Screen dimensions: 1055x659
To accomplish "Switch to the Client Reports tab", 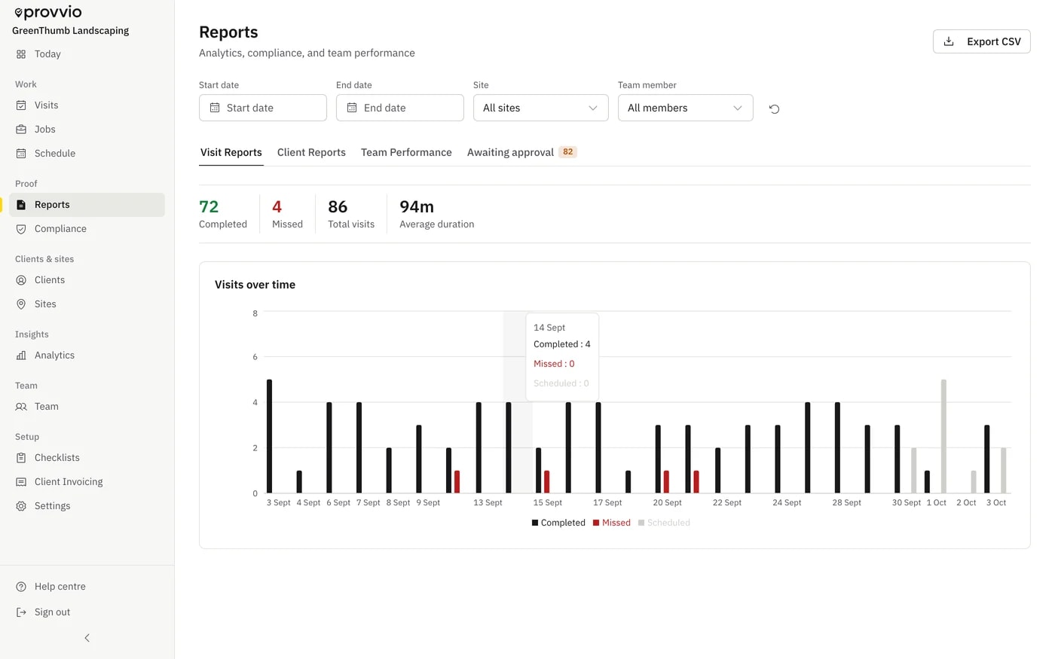I will (x=311, y=152).
